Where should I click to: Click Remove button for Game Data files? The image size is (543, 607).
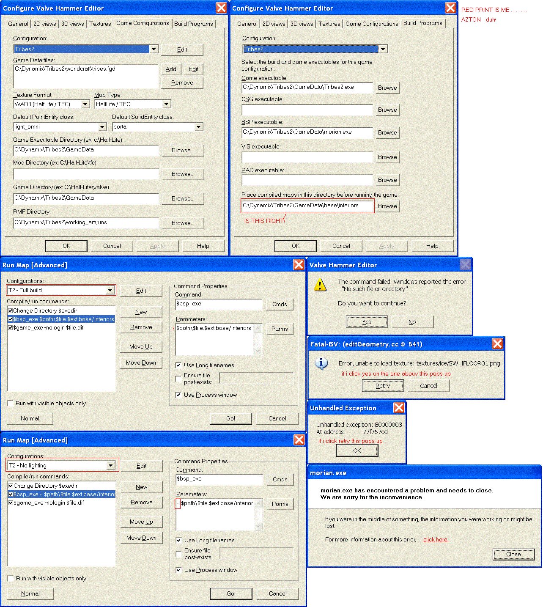(182, 82)
